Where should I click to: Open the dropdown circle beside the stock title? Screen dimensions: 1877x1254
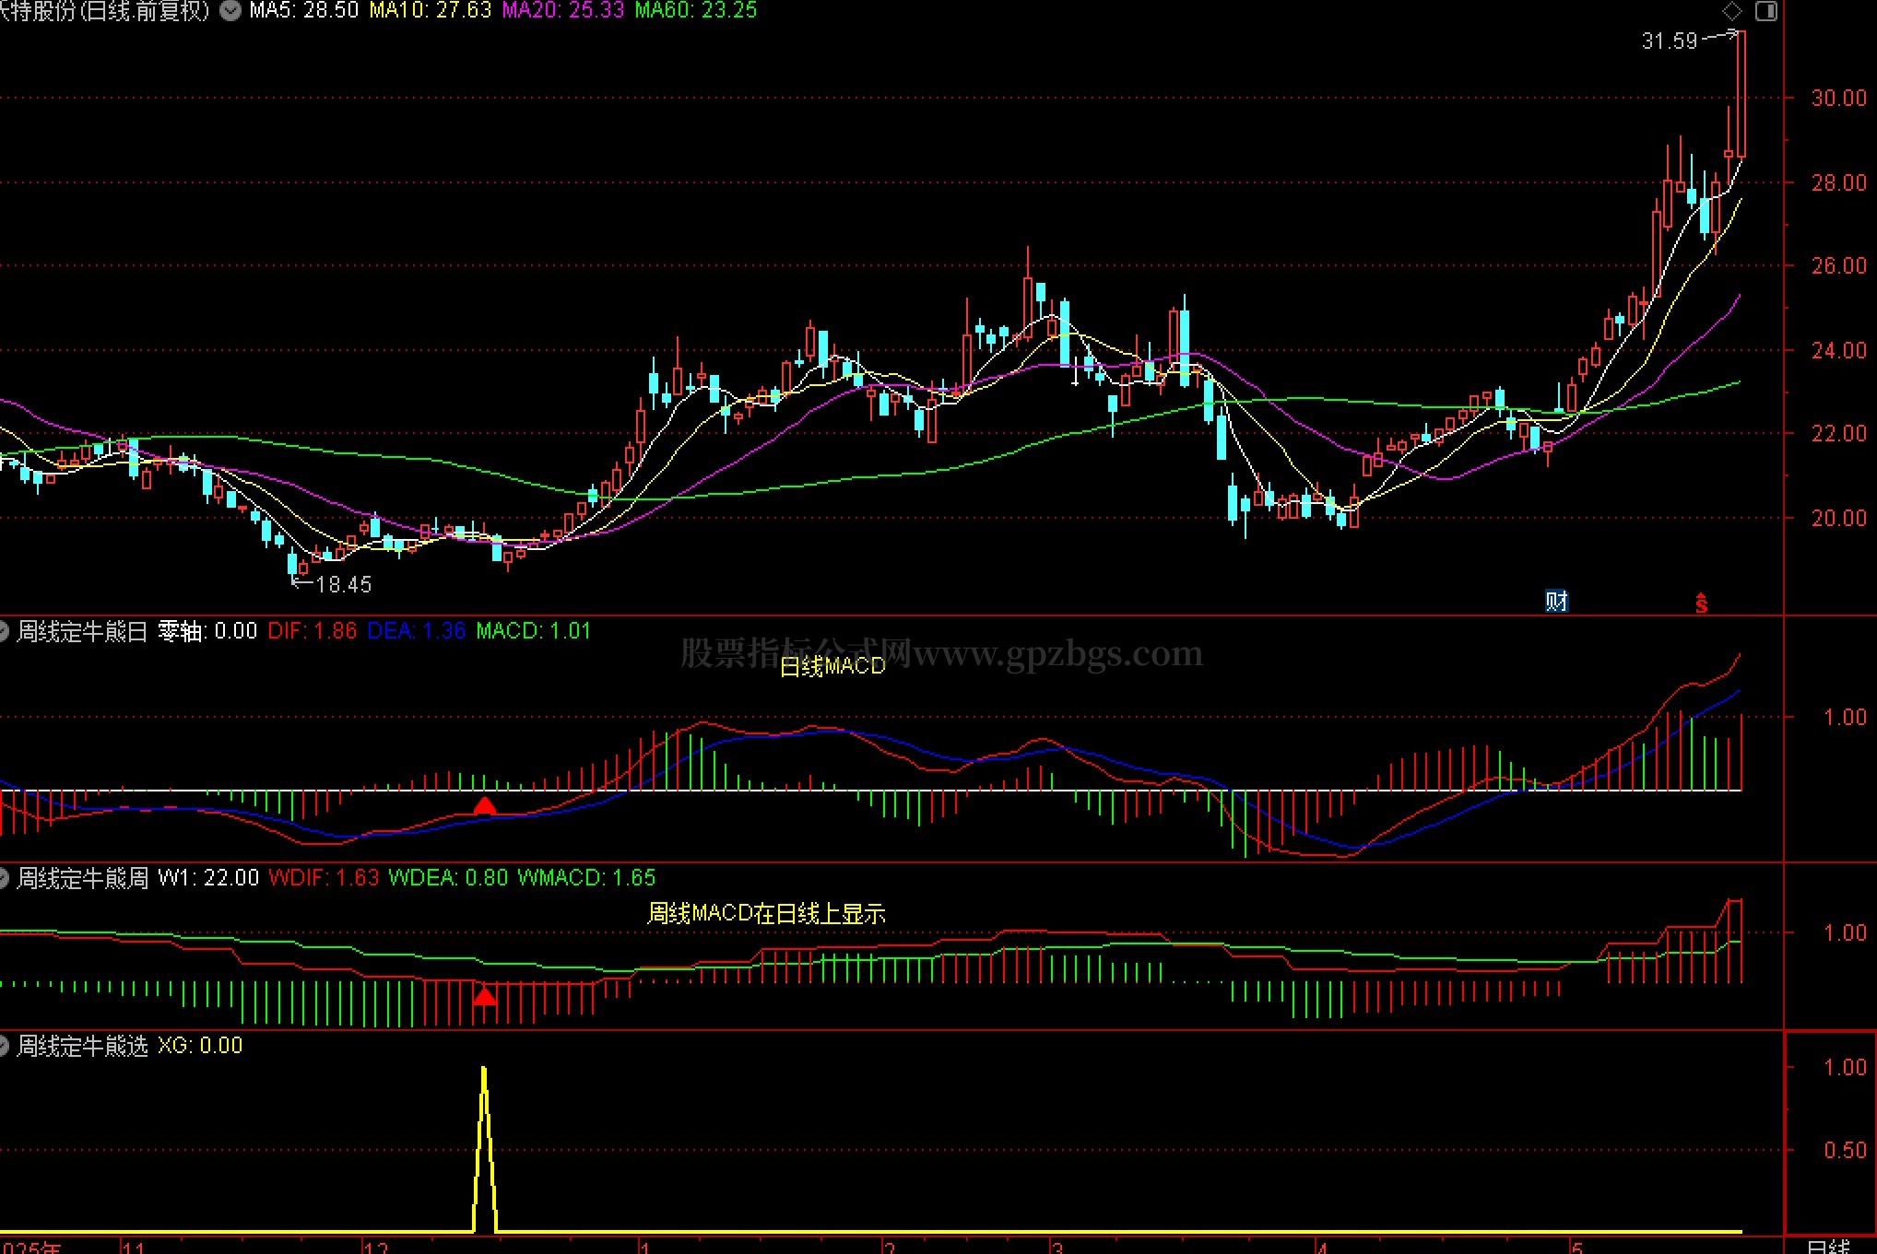pos(230,11)
